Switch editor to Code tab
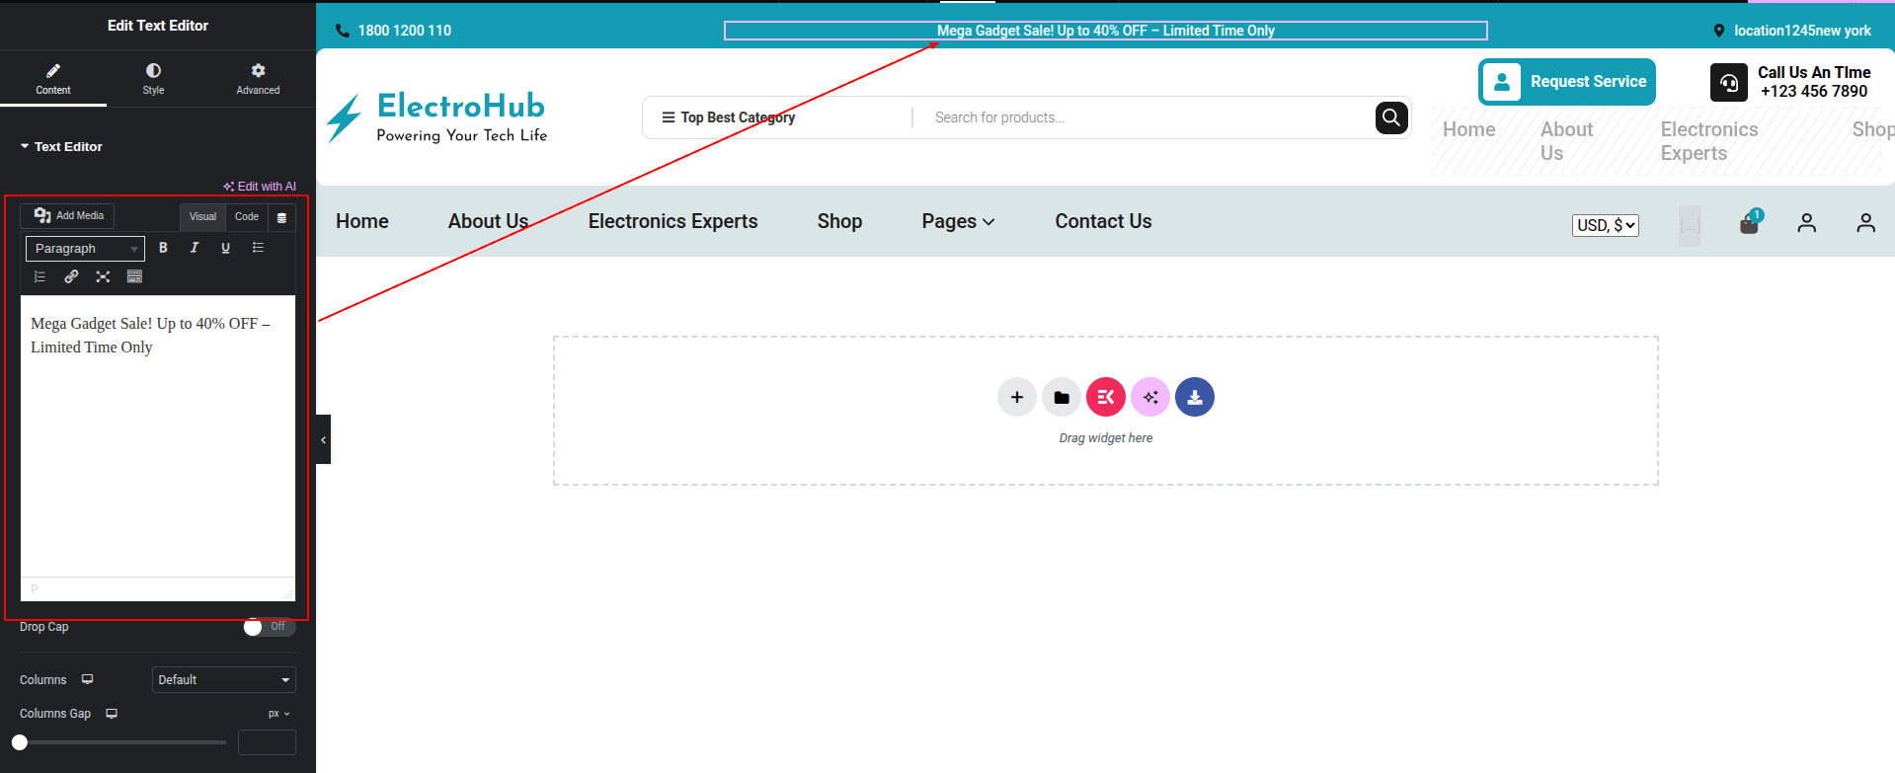 (x=247, y=216)
